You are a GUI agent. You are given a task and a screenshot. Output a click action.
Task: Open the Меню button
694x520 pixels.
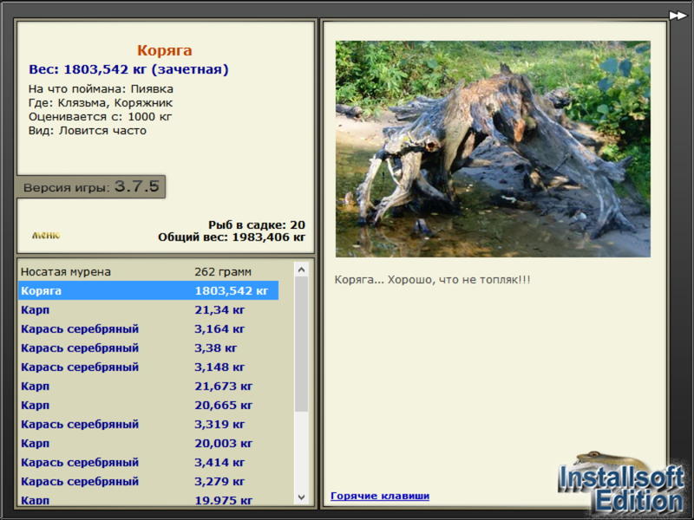pyautogui.click(x=46, y=235)
